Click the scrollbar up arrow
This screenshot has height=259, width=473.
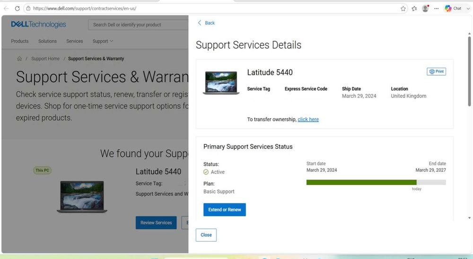(469, 34)
